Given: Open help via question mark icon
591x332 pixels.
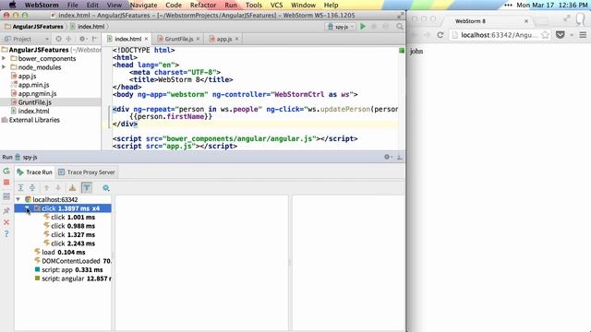Looking at the screenshot, I should coord(6,233).
